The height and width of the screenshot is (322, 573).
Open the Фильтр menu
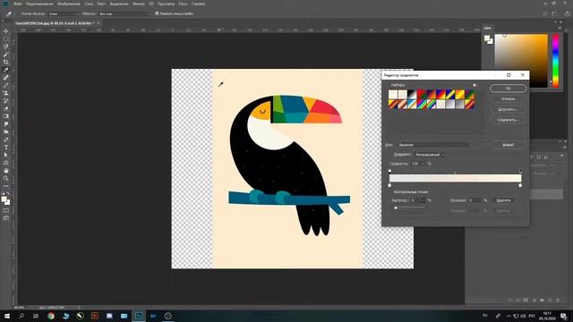click(139, 4)
